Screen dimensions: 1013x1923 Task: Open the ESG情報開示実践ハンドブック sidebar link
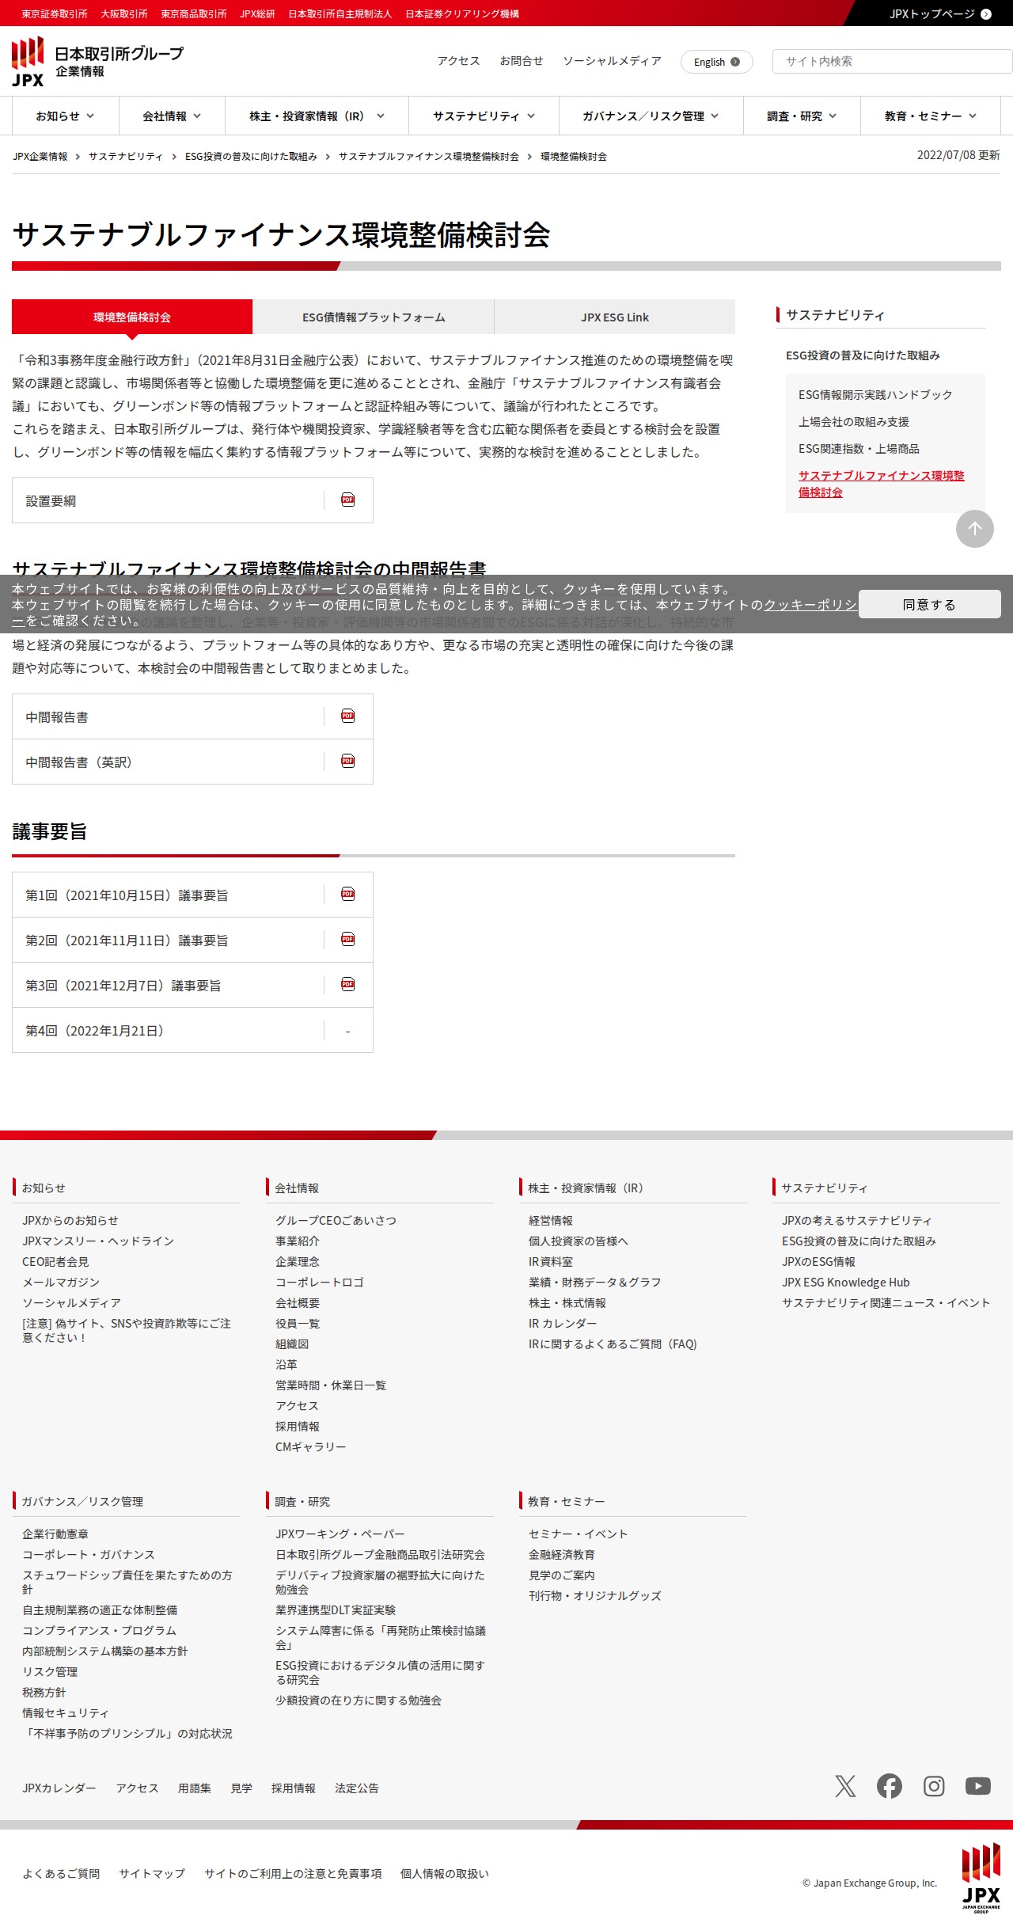[x=875, y=394]
